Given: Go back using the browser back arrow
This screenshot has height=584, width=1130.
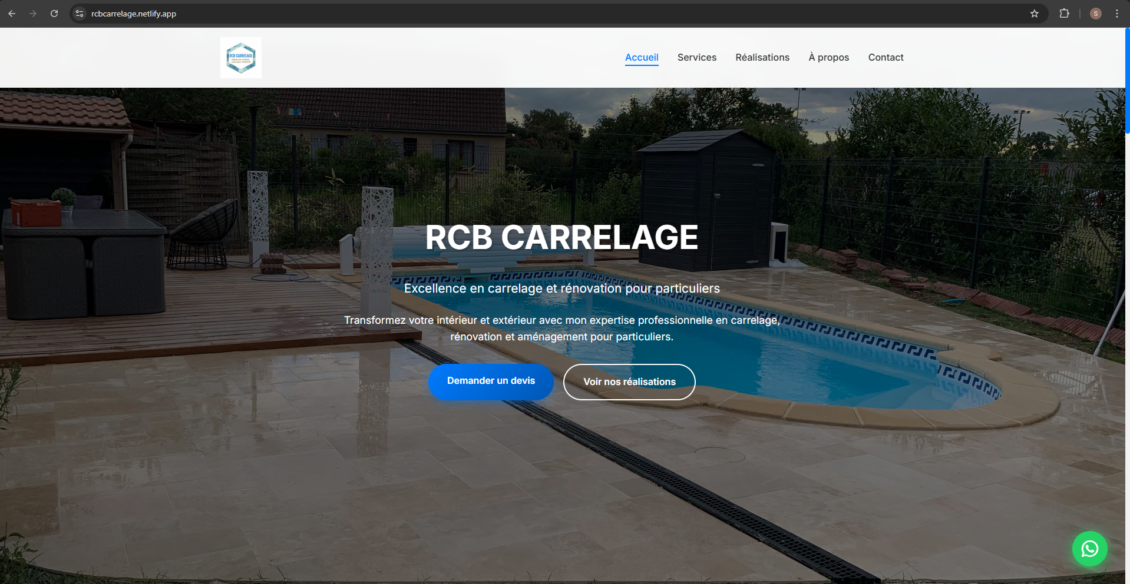Looking at the screenshot, I should (12, 13).
